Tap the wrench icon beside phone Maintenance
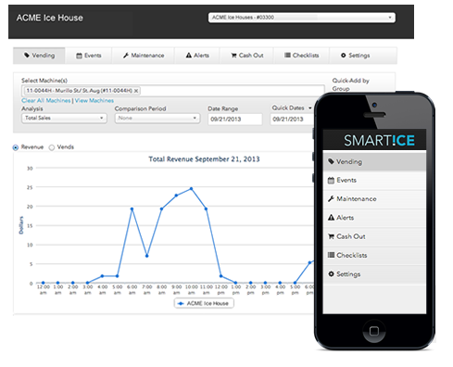This screenshot has width=453, height=367. point(331,199)
